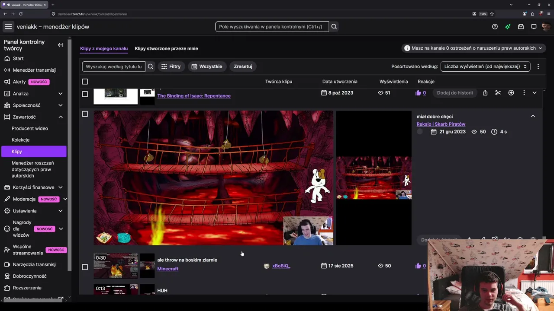Click the Wszystkie date filter button
The image size is (554, 311).
tap(207, 67)
